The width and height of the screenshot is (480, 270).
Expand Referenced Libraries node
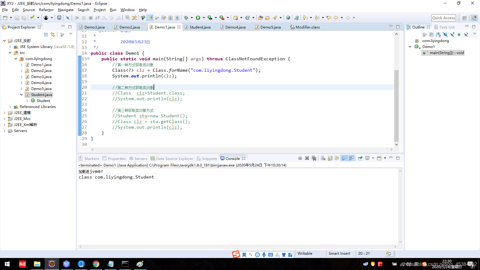point(10,106)
